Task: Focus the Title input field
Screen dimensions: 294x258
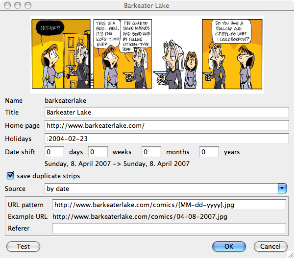Action: [x=167, y=112]
